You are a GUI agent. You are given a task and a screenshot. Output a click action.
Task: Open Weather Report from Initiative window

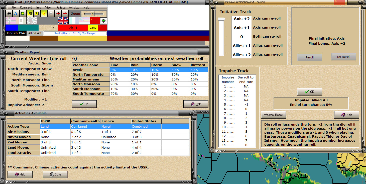(274, 115)
